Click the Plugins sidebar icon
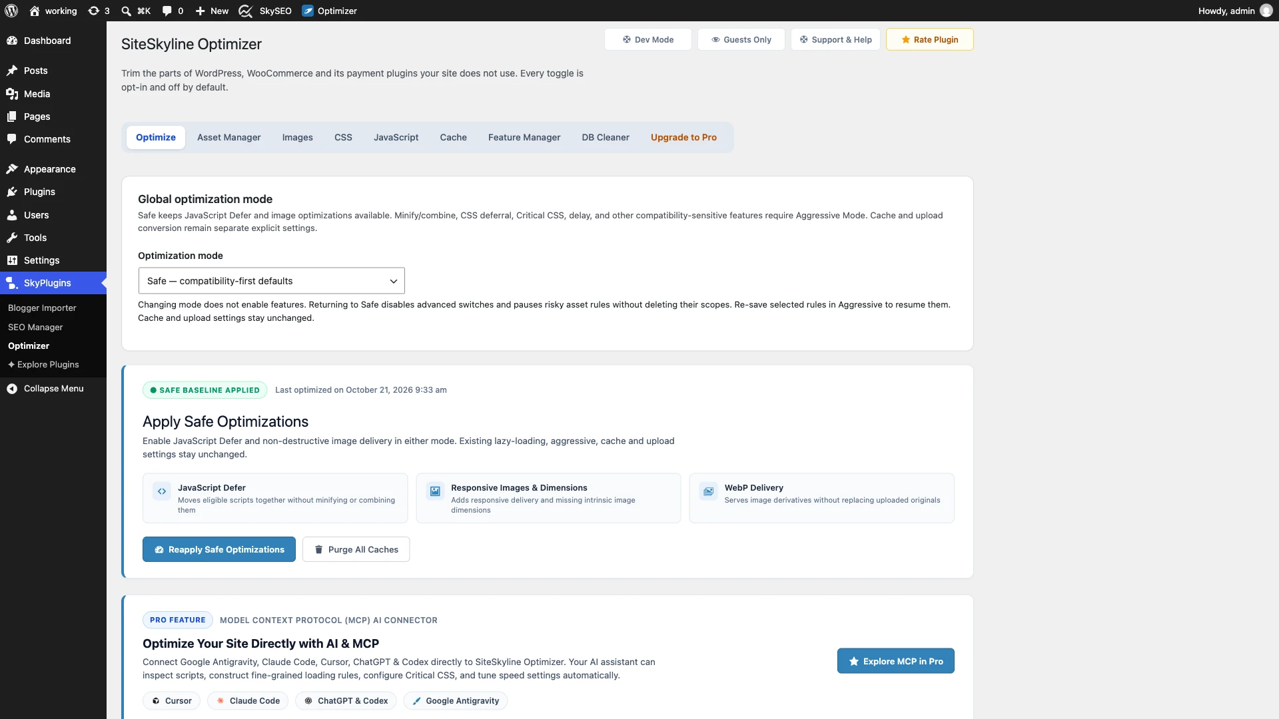Image resolution: width=1279 pixels, height=719 pixels. pos(12,192)
